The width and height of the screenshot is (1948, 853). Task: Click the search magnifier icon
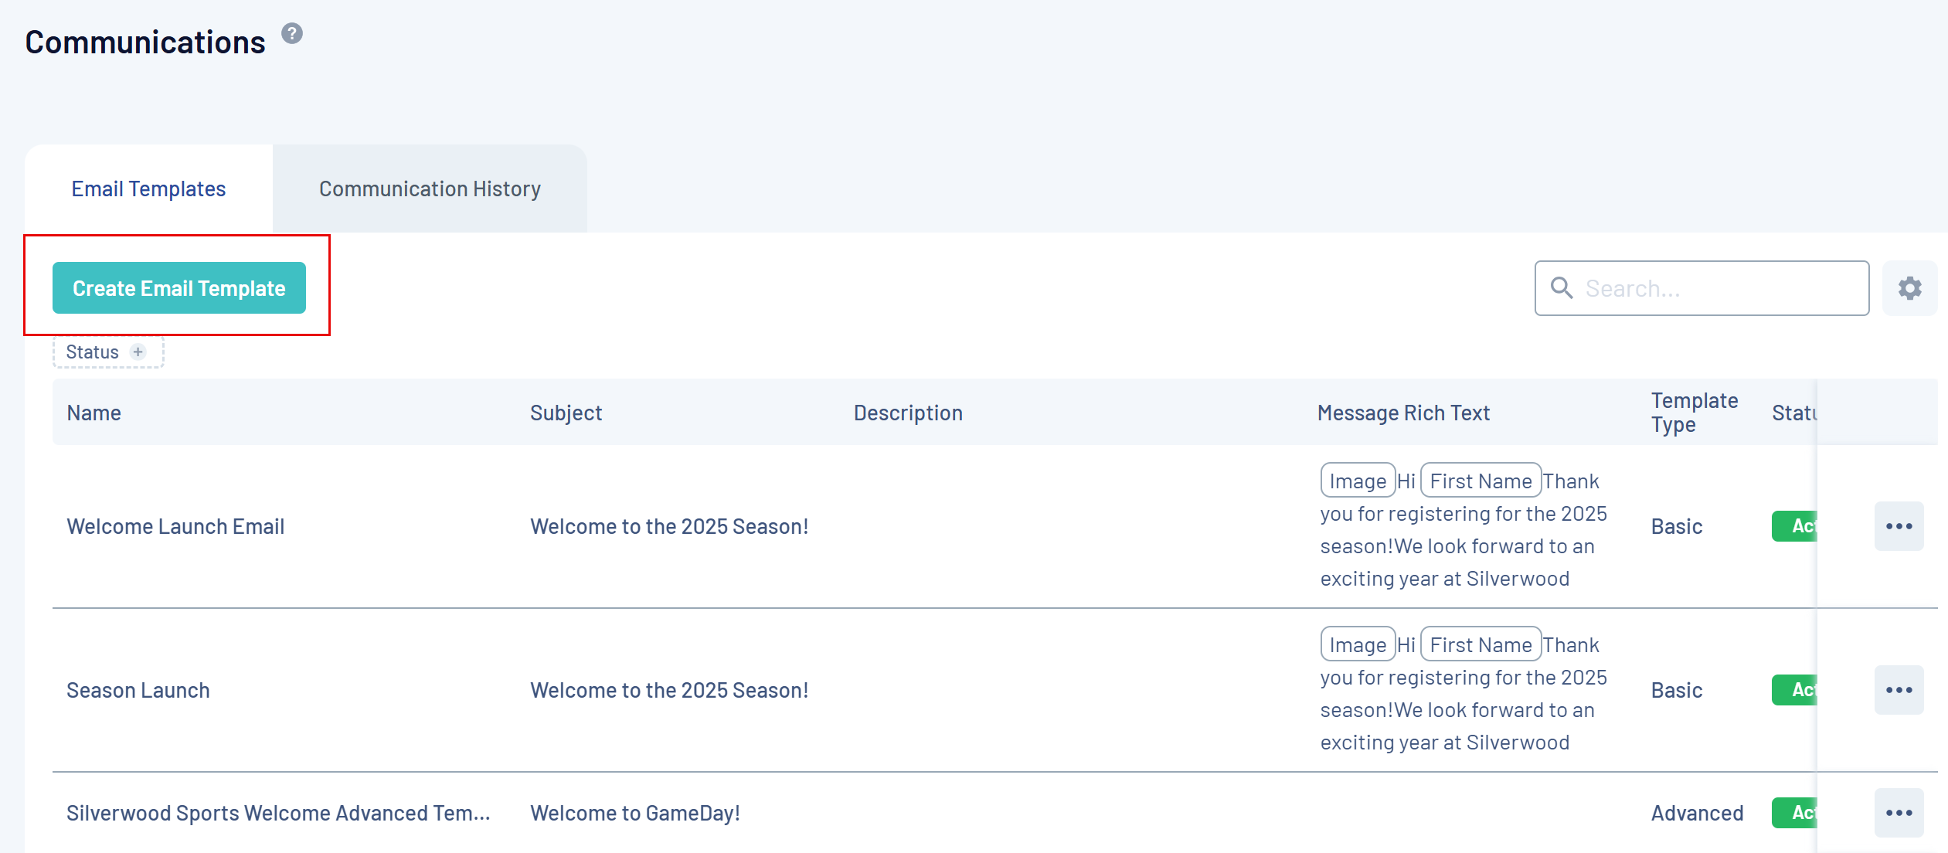1562,288
